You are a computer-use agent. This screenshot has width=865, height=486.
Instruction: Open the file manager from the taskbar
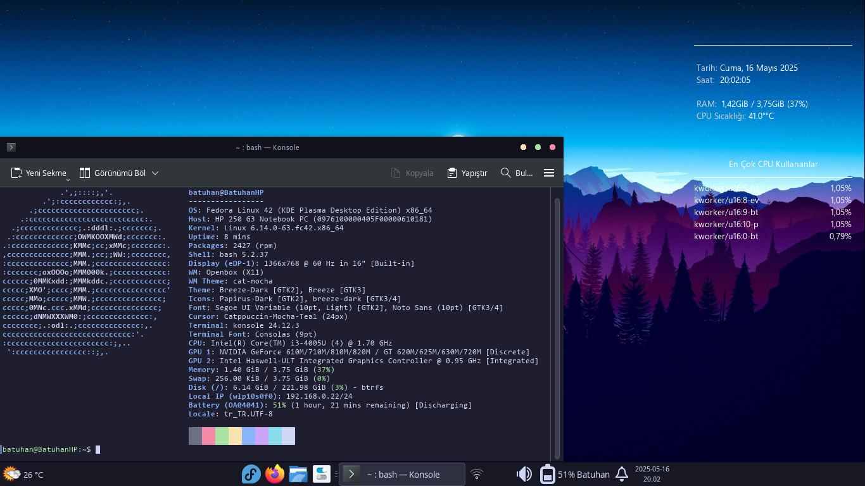298,474
